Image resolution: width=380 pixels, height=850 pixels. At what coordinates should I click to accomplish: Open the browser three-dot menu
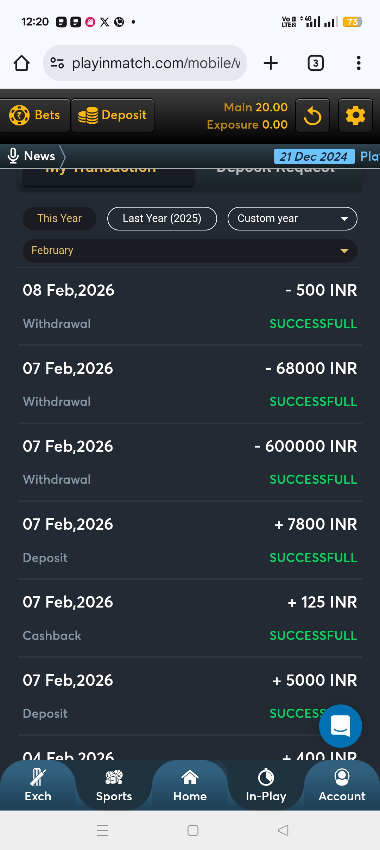click(x=358, y=63)
